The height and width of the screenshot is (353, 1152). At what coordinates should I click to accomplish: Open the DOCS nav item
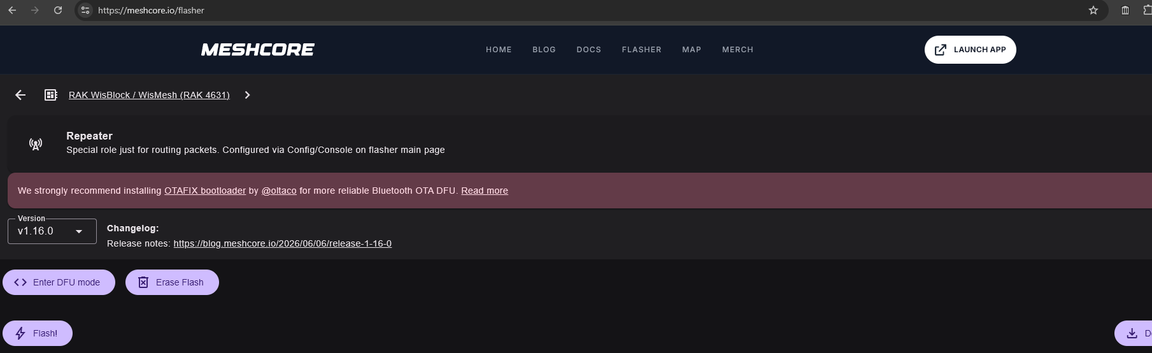pos(588,50)
